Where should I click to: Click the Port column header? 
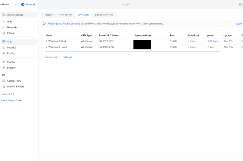point(172,35)
